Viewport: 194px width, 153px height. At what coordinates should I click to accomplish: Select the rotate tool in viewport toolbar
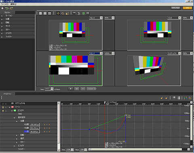[63, 13]
